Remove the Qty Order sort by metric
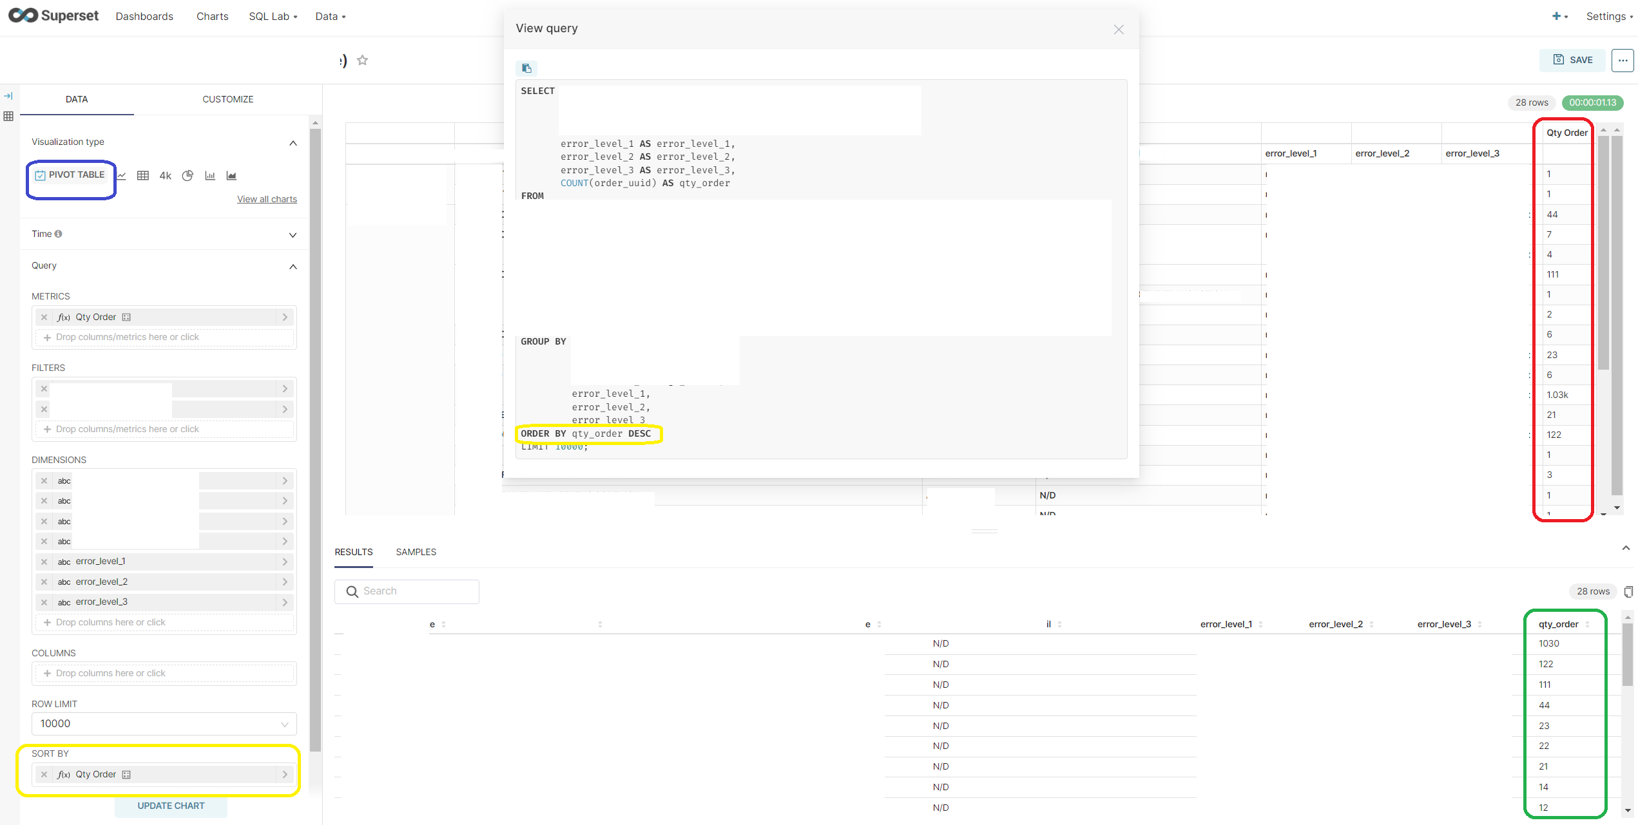This screenshot has width=1638, height=825. point(44,775)
